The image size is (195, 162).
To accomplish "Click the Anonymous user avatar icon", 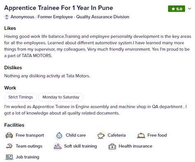I will tap(7, 17).
